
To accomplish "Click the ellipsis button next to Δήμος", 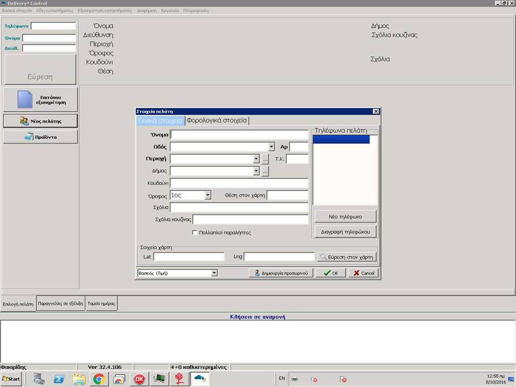I will [265, 171].
